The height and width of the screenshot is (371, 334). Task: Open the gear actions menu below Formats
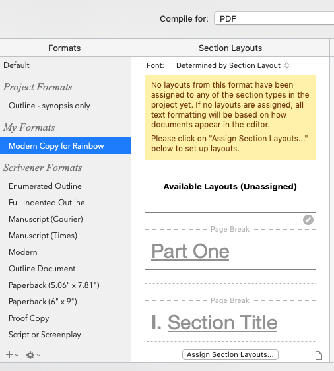pos(33,355)
